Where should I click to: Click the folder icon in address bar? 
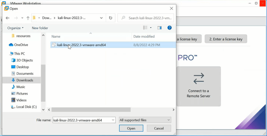pyautogui.click(x=34, y=18)
